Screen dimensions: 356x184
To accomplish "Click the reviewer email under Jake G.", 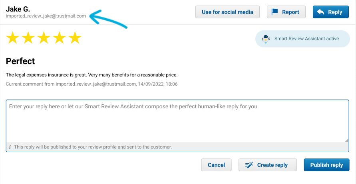I will [46, 16].
